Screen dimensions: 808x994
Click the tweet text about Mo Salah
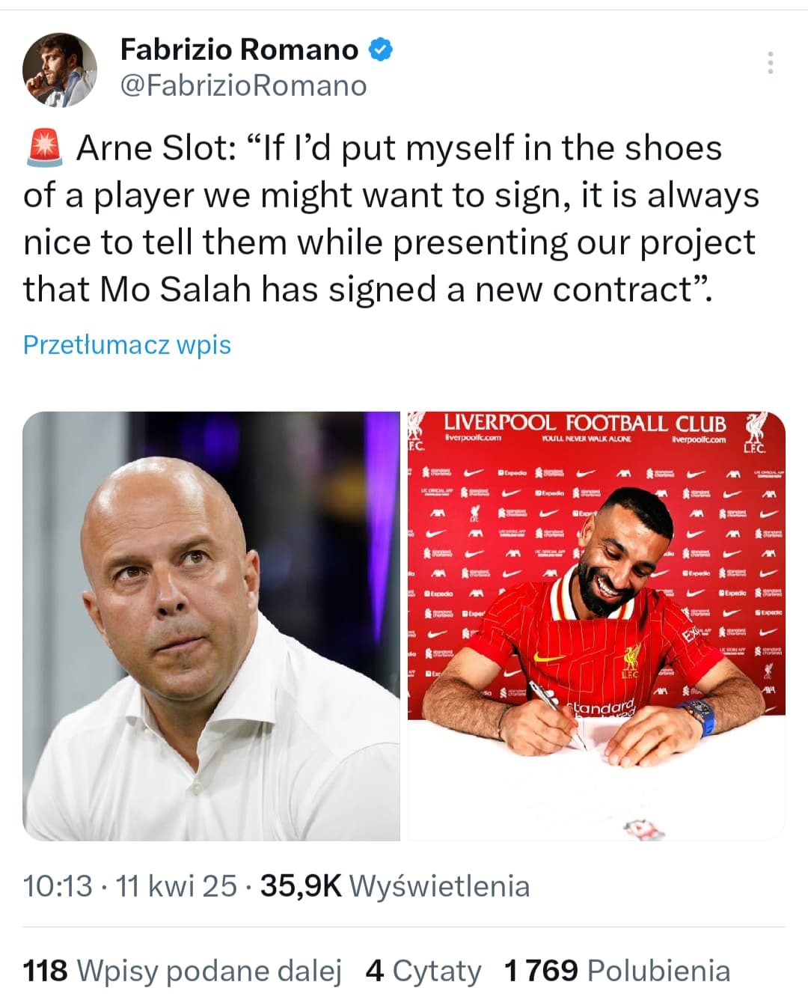tap(391, 219)
